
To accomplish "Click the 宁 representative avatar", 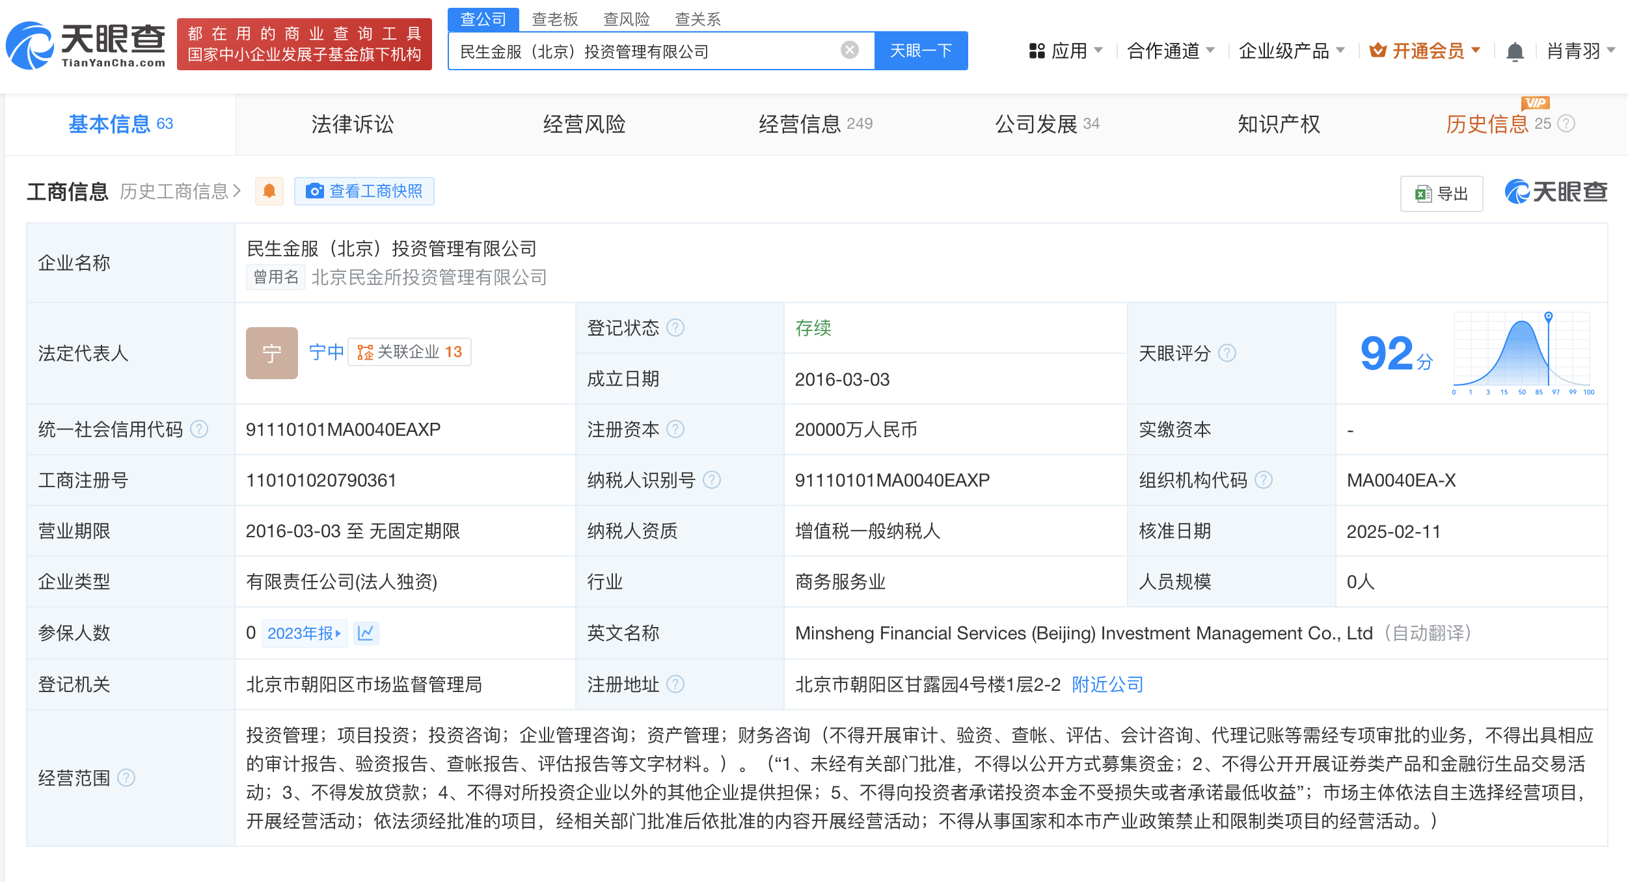I will tap(271, 353).
